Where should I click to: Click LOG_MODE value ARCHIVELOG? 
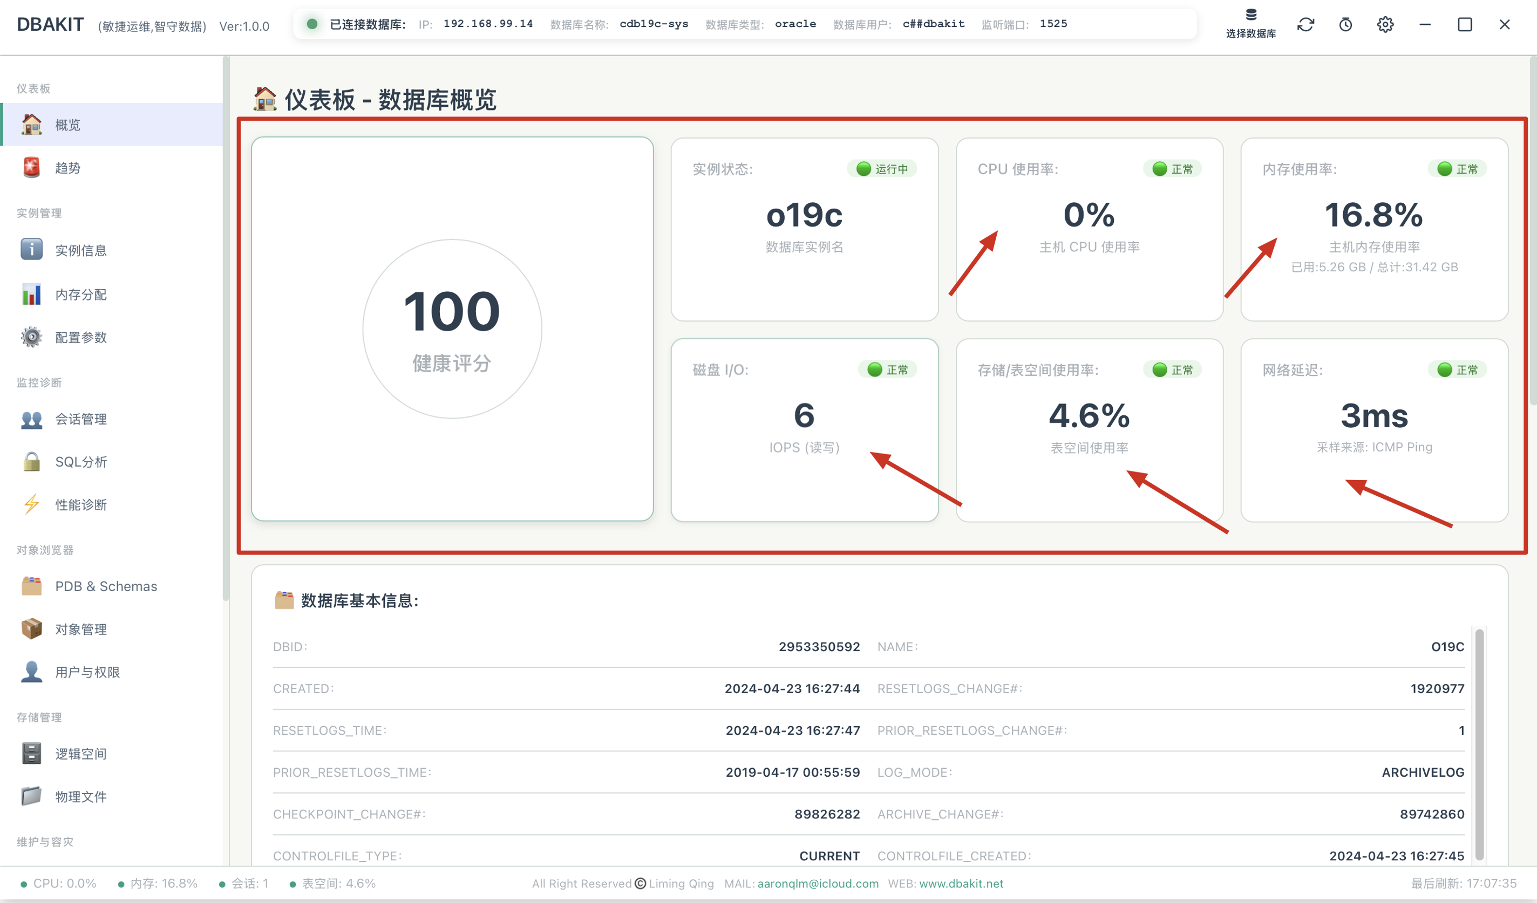click(x=1423, y=772)
